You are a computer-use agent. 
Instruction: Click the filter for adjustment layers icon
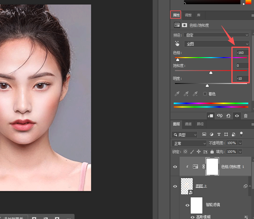(x=211, y=134)
